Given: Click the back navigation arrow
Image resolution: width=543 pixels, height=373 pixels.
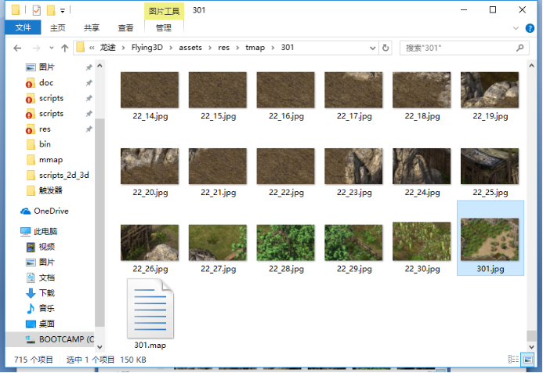Looking at the screenshot, I should (x=17, y=48).
